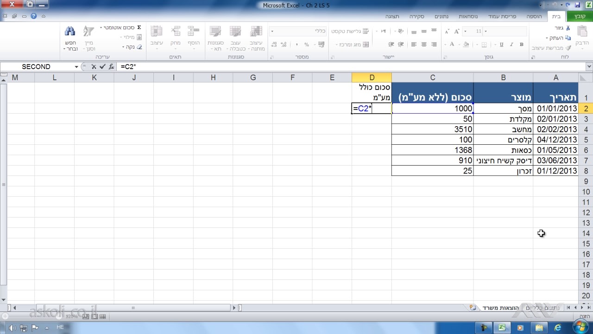Open the File (קובץ) tab
Screen dimensions: 593x334
tap(580, 16)
